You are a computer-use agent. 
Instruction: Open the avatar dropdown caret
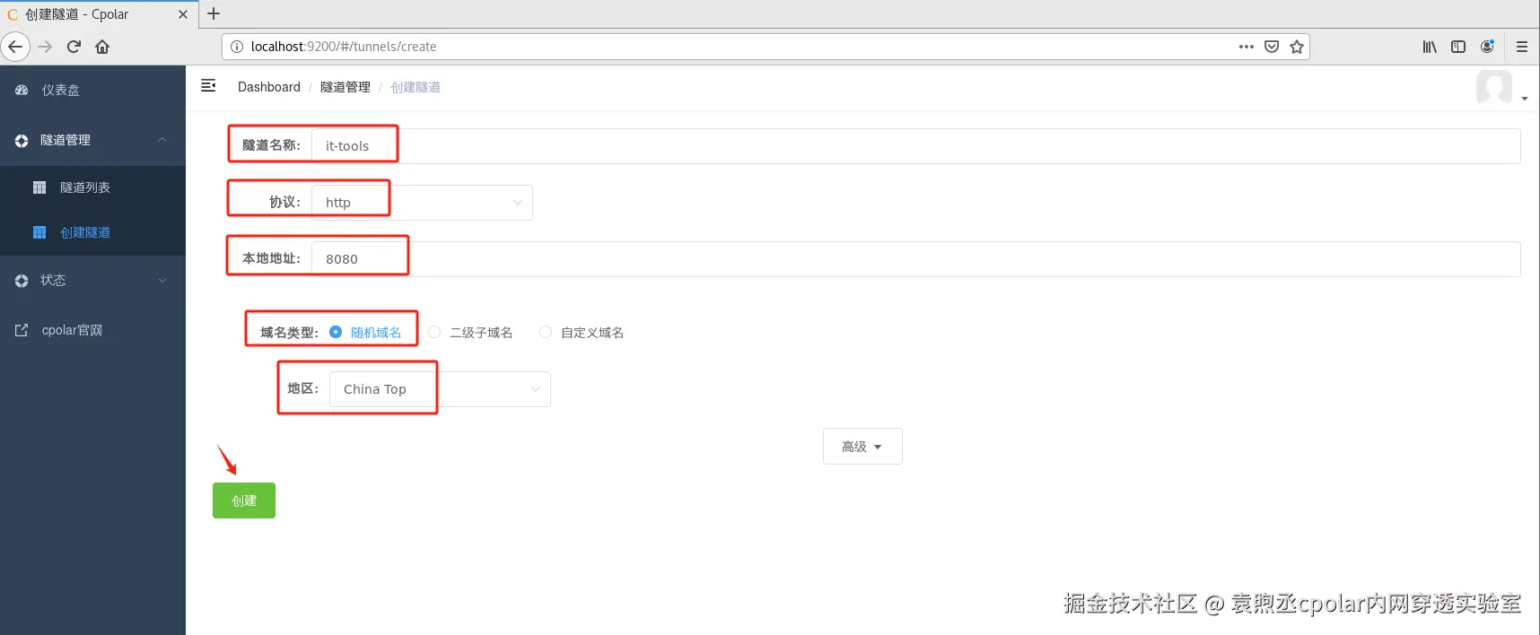pyautogui.click(x=1525, y=99)
